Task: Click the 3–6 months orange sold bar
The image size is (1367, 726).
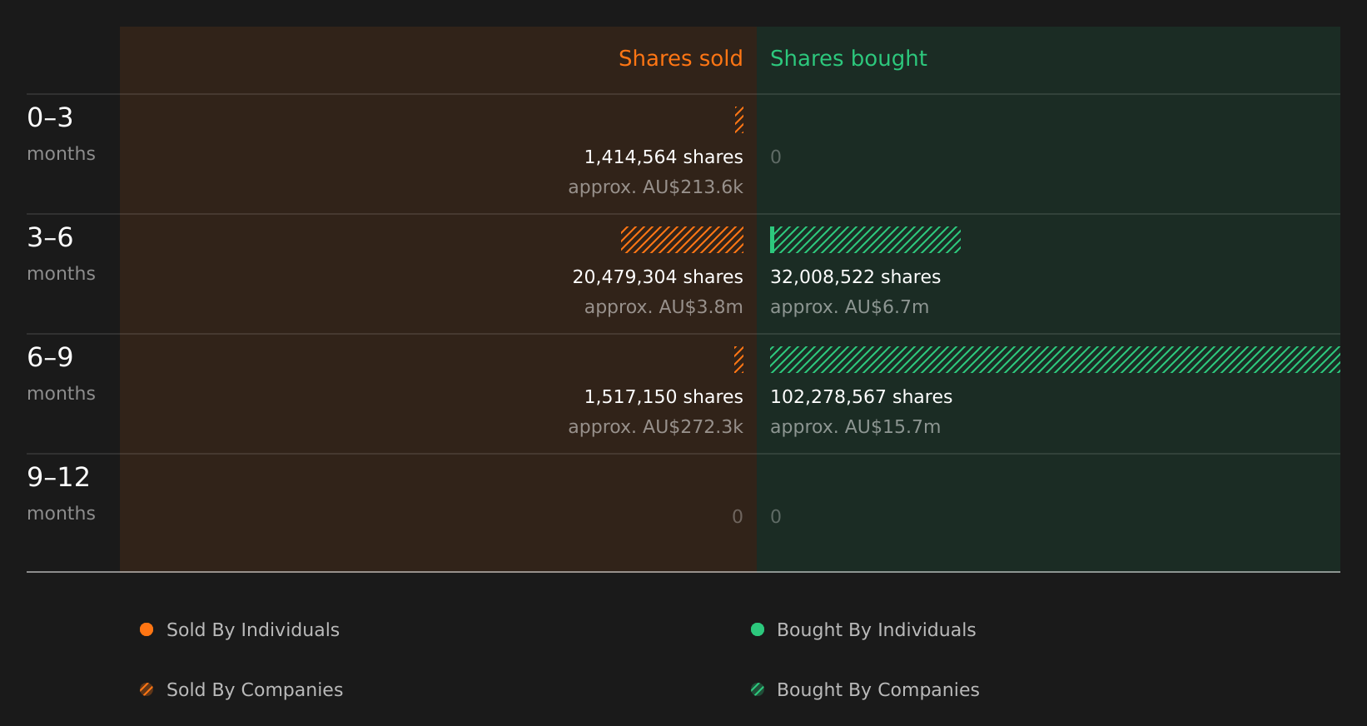Action: click(682, 240)
